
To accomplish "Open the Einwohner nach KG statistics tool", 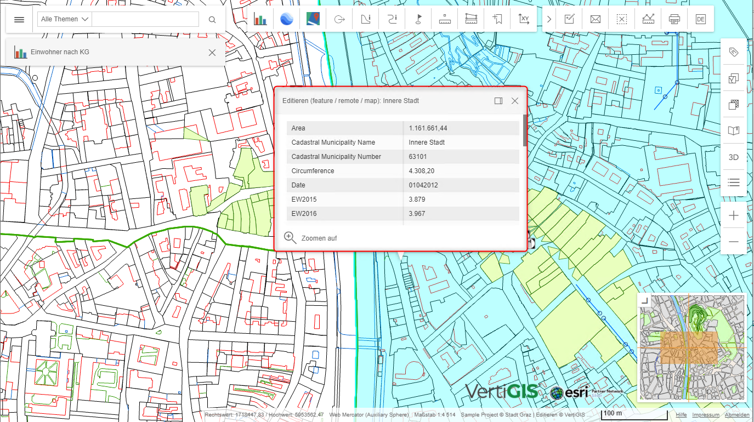I will 260,19.
